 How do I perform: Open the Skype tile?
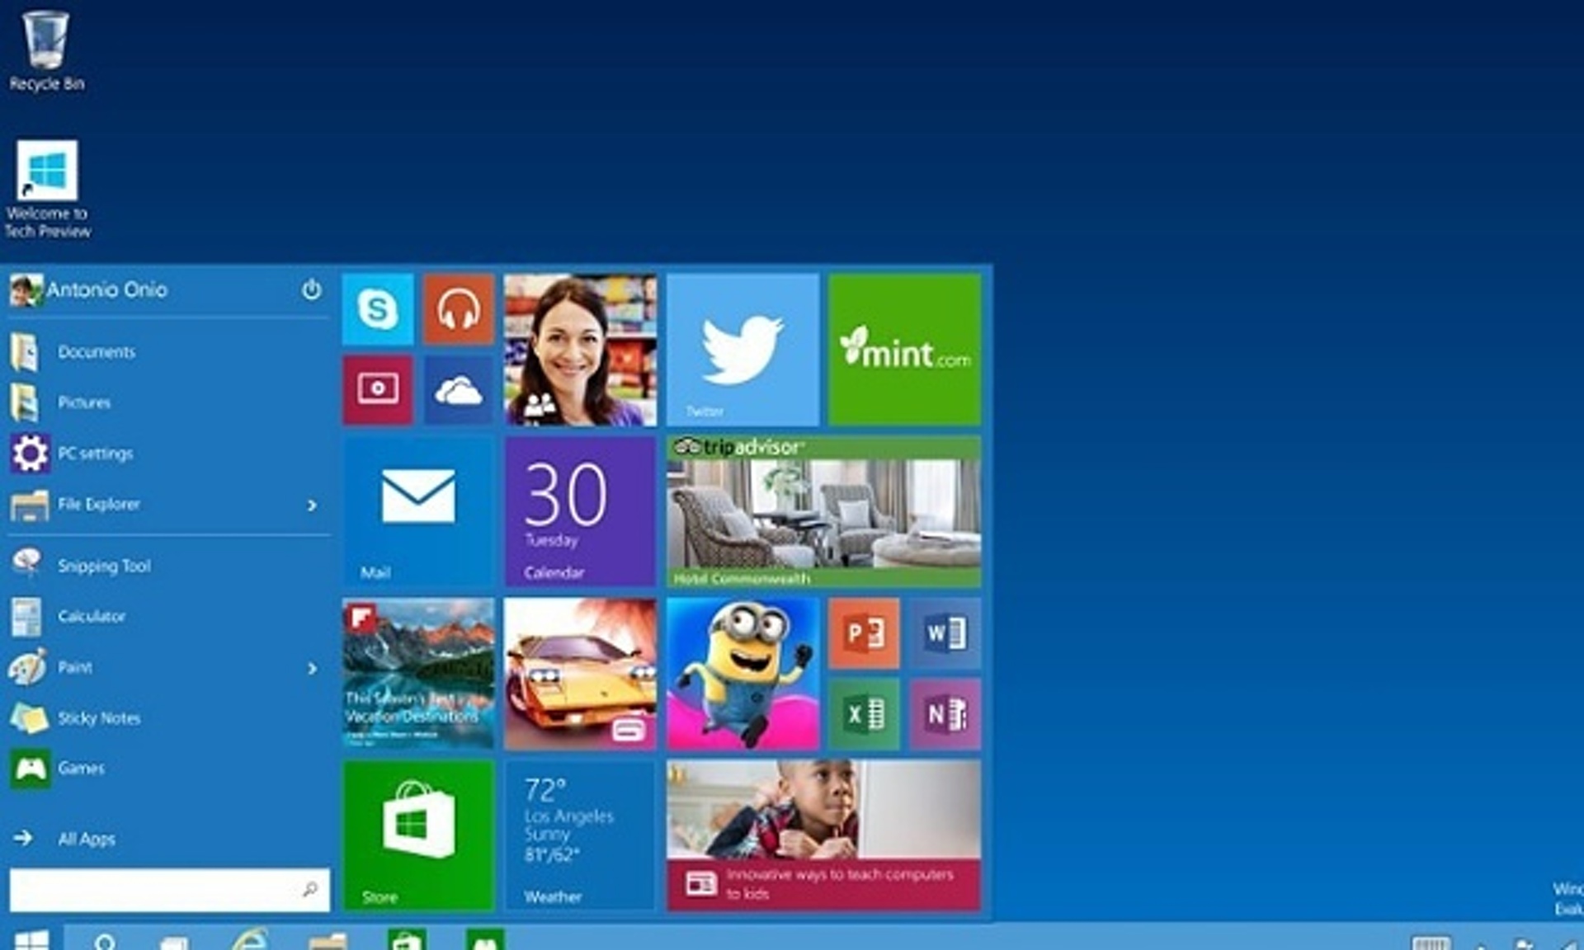[x=378, y=309]
